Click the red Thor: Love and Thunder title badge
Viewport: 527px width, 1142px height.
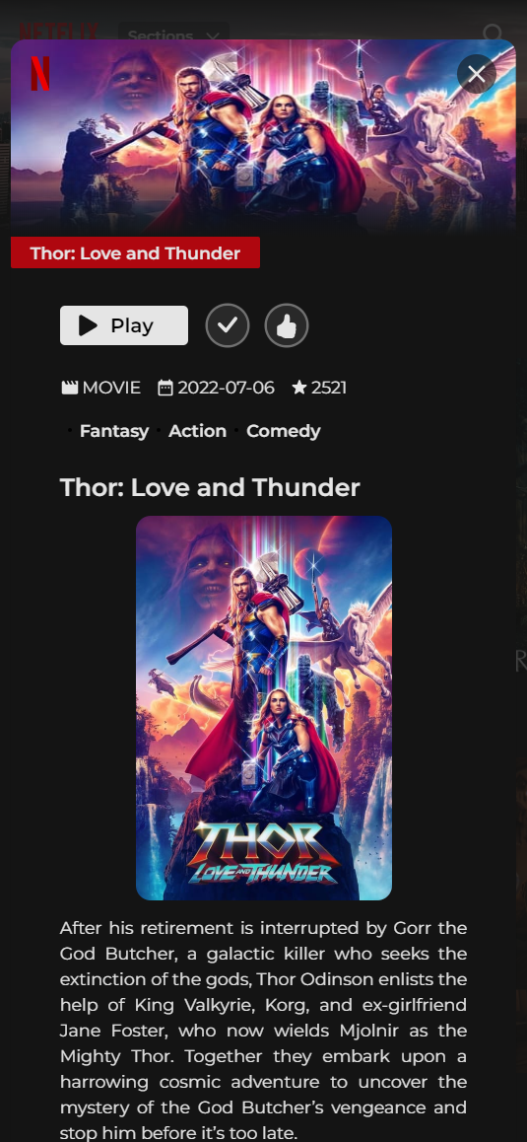[135, 252]
